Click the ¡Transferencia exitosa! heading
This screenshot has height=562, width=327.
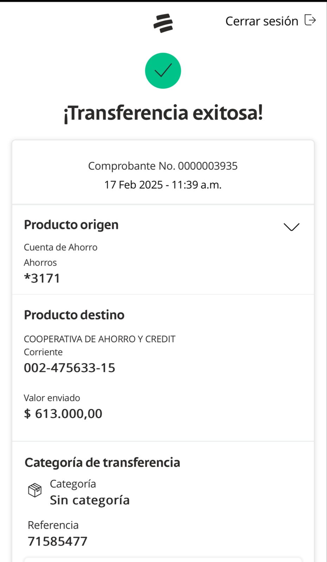point(163,113)
